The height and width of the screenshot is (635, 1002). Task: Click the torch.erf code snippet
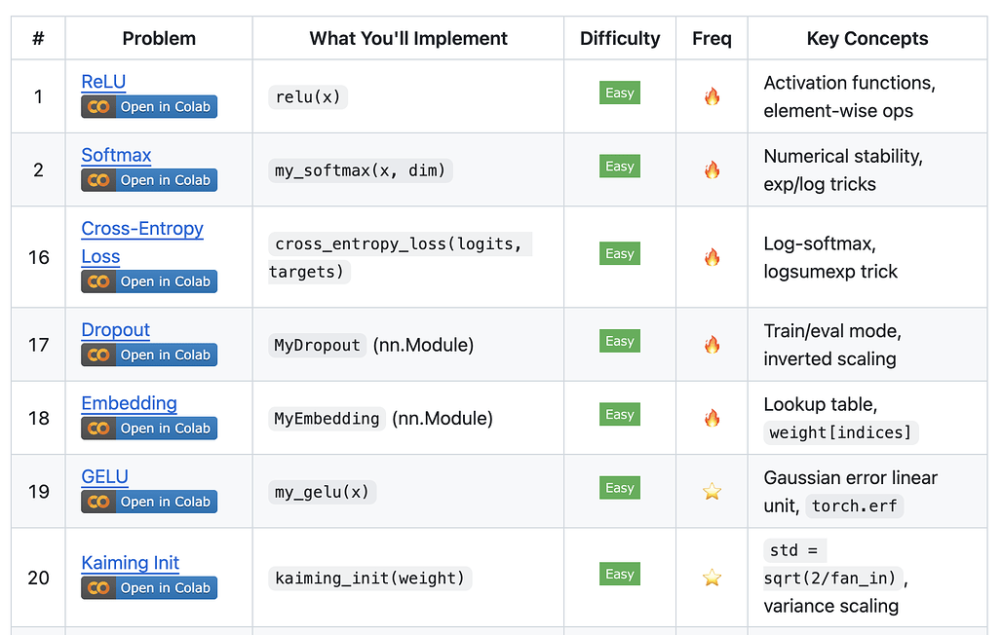[x=855, y=506]
